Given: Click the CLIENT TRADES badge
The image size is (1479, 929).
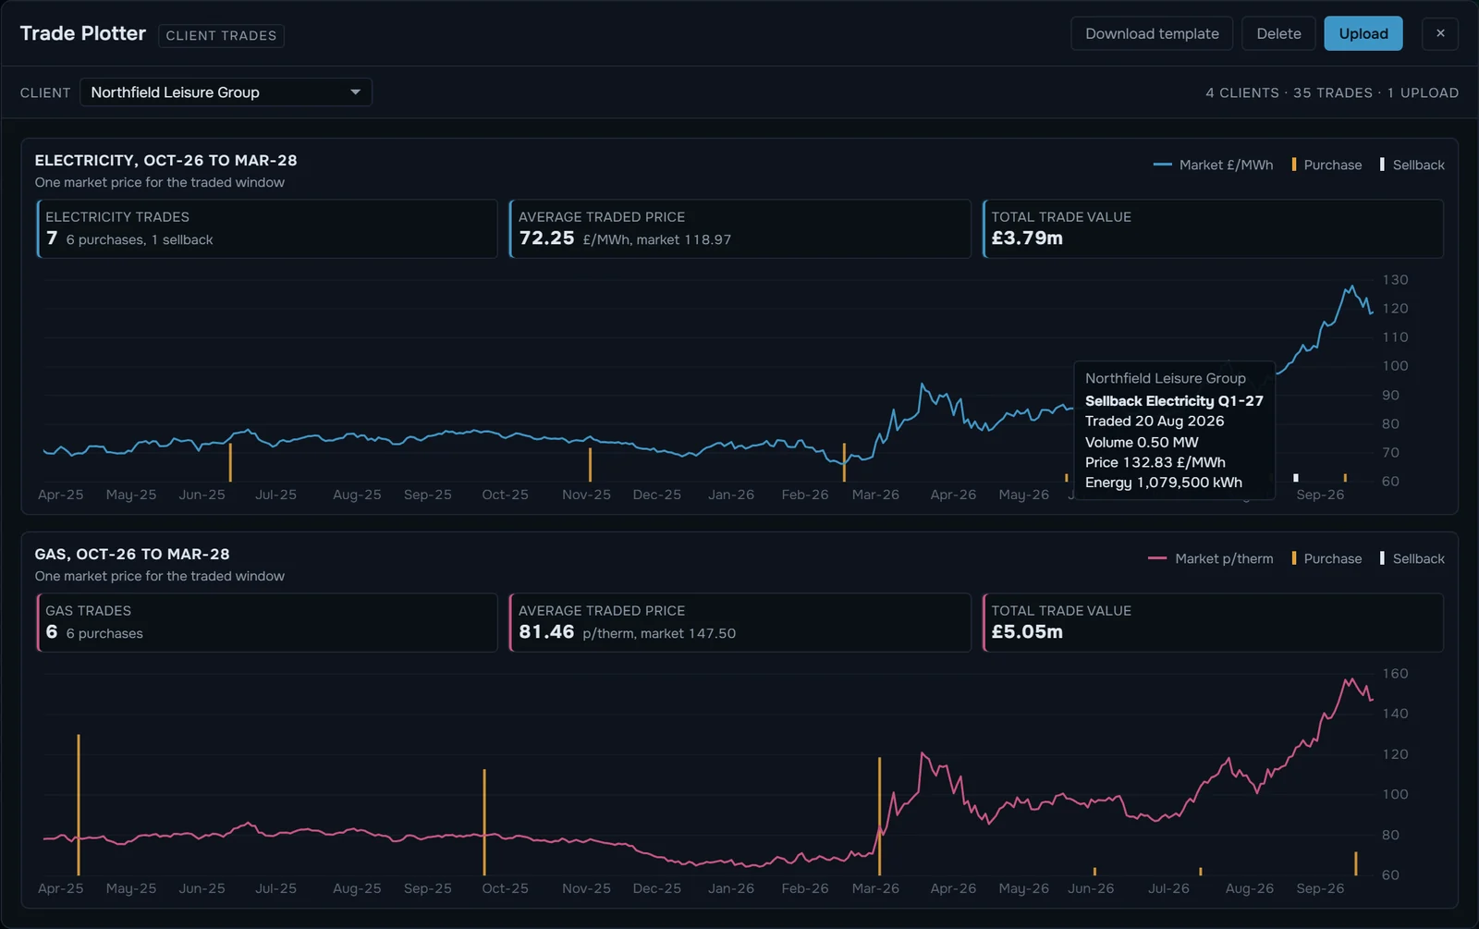Looking at the screenshot, I should (221, 35).
